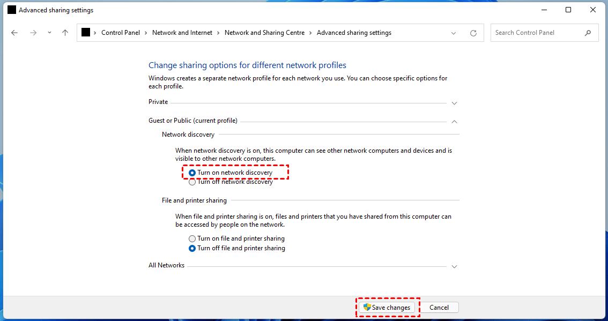The width and height of the screenshot is (608, 321).
Task: Open address bar history dropdown
Action: (455, 33)
